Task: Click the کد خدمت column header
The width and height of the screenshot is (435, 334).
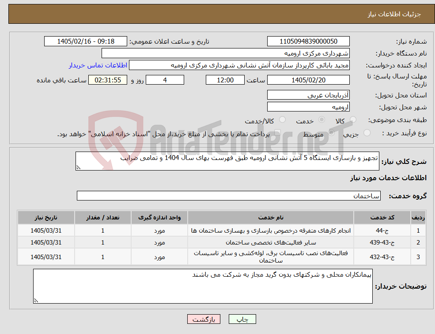Action: (382, 218)
